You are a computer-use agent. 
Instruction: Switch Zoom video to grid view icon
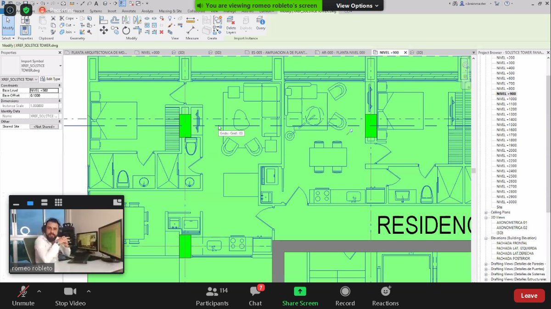58,203
